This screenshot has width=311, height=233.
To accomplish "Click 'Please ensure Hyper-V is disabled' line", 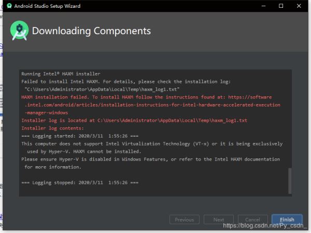I will click(150, 159).
